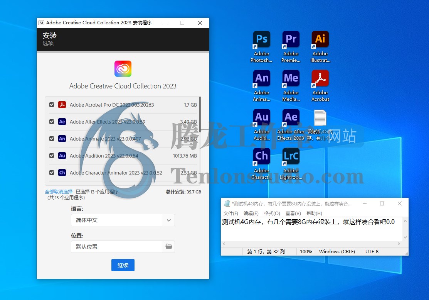The image size is (429, 300).
Task: Select the text file on desktop
Action: coord(320,125)
